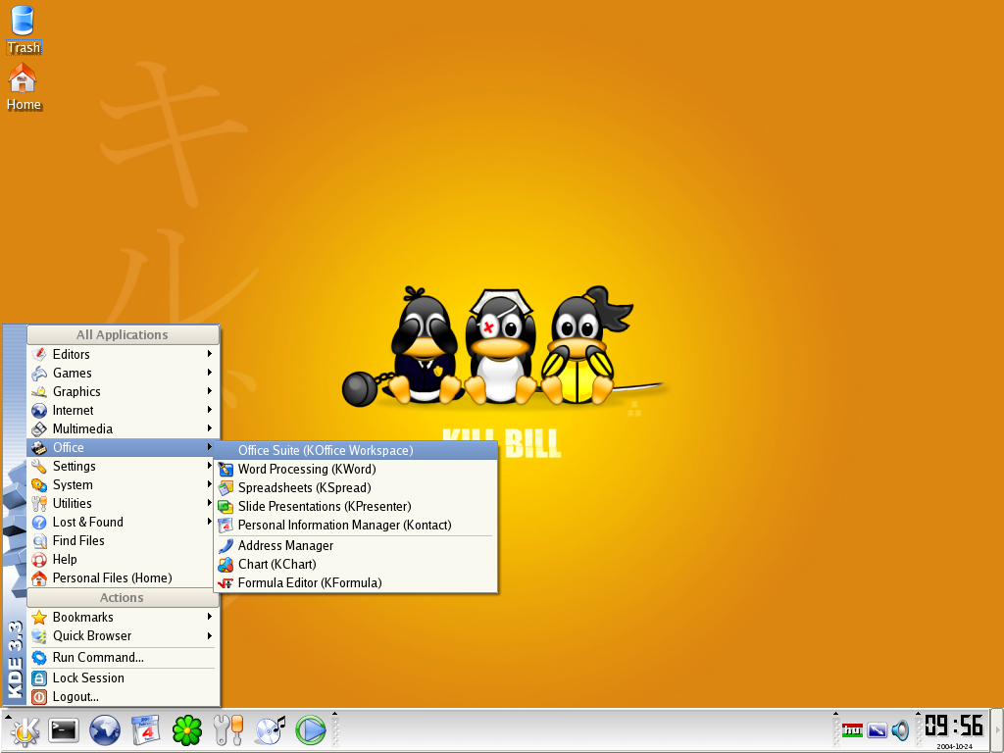
Task: Click the K menu launcher icon
Action: [24, 730]
